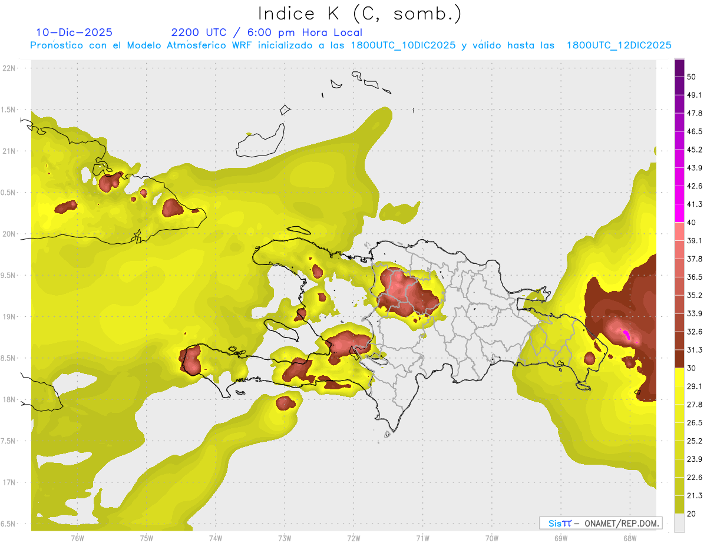
Task: Click the 72W longitude label
Action: point(353,538)
